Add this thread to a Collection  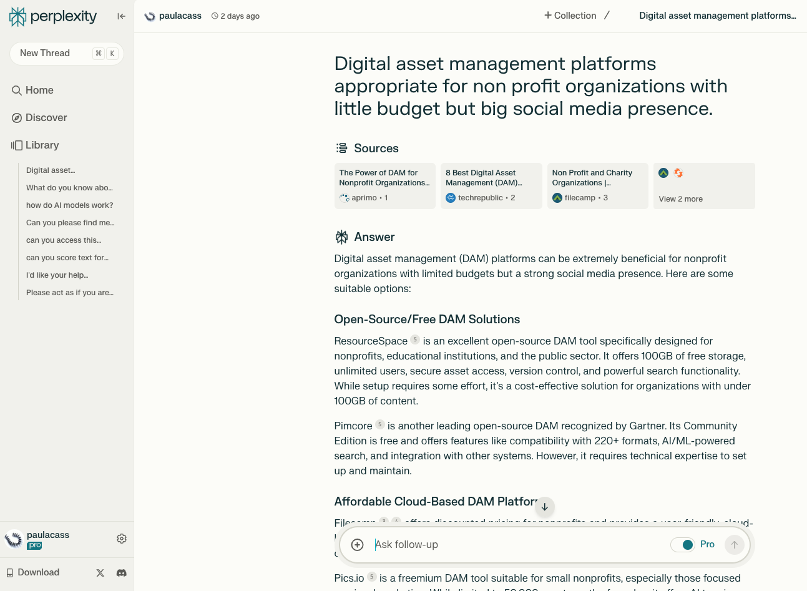coord(570,16)
